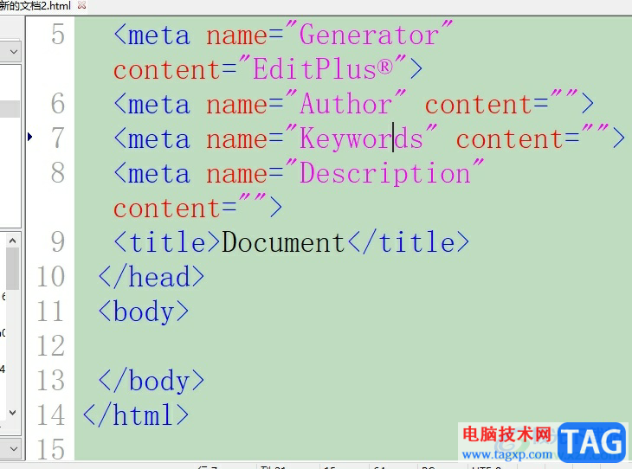Click line number 11 in gutter
The image size is (632, 469).
[x=51, y=312]
